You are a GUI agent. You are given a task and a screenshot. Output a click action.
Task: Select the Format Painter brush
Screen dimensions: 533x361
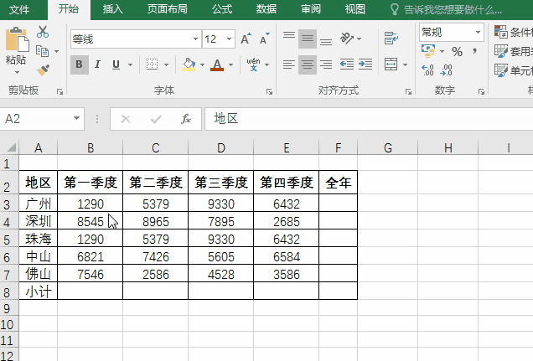43,70
